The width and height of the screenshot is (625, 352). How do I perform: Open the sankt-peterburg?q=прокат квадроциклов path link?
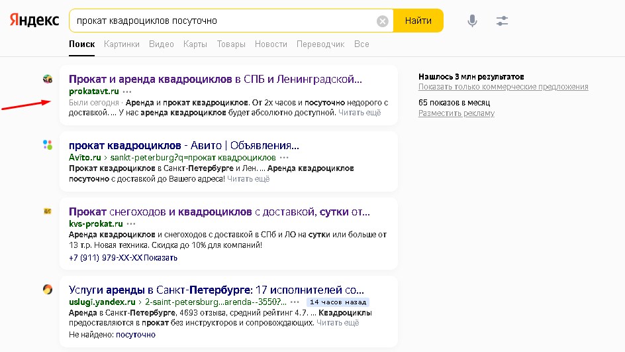pyautogui.click(x=193, y=157)
